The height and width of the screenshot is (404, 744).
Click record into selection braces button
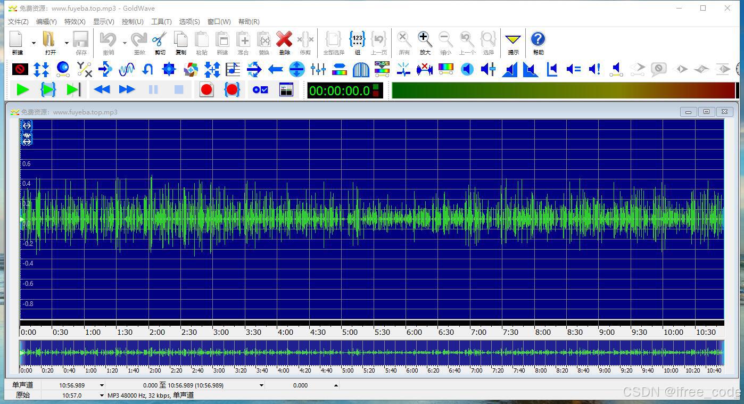232,90
